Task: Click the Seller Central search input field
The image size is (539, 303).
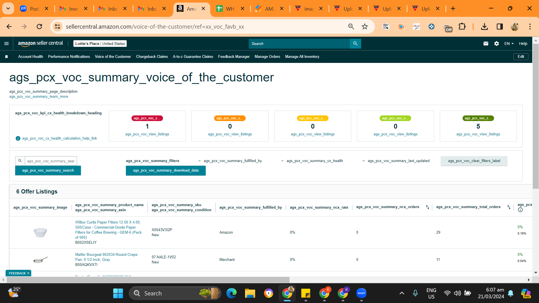Action: click(x=299, y=44)
